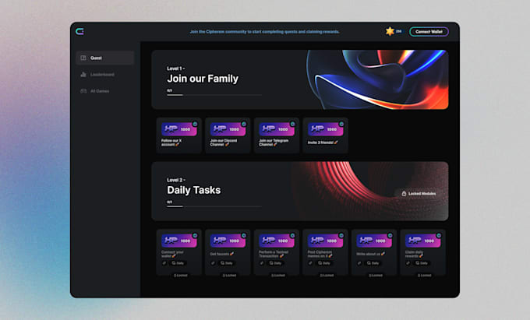Open the Quest sidebar section
530x320 pixels.
coord(104,58)
